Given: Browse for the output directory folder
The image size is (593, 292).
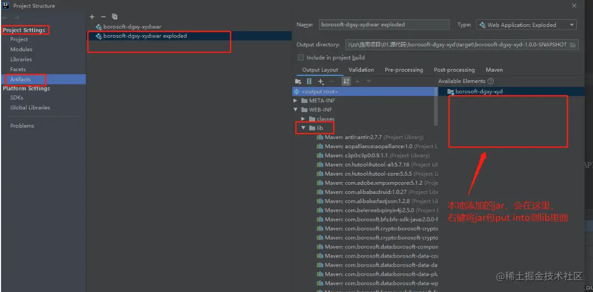Looking at the screenshot, I should [x=572, y=45].
